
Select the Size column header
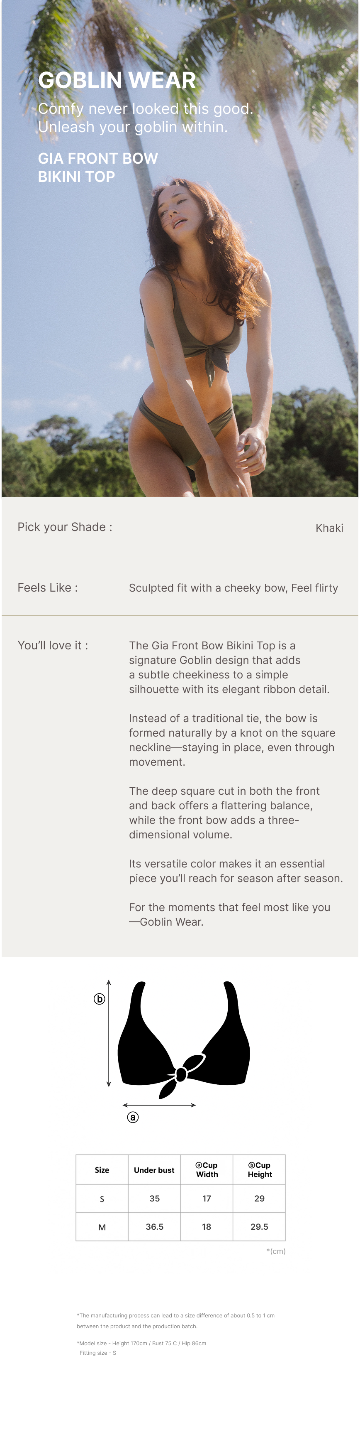(102, 1170)
